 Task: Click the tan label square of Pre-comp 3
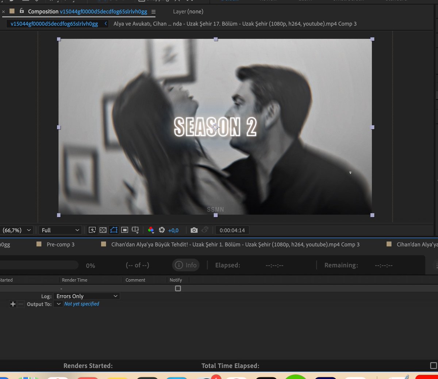click(39, 244)
